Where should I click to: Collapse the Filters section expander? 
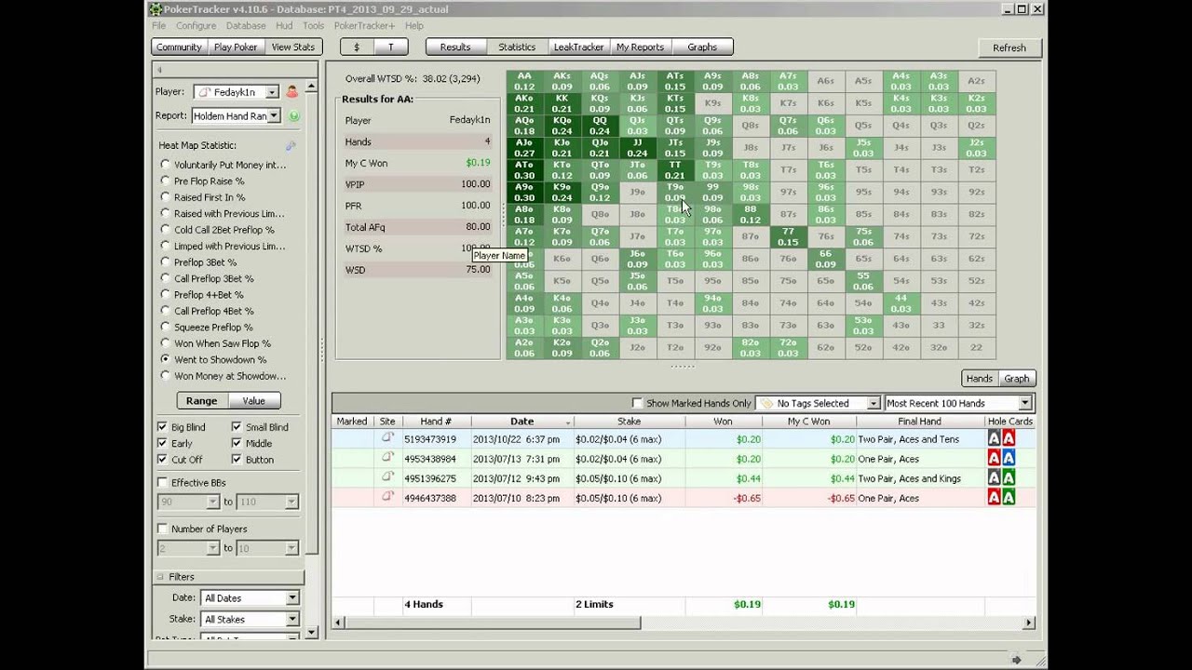(x=160, y=577)
